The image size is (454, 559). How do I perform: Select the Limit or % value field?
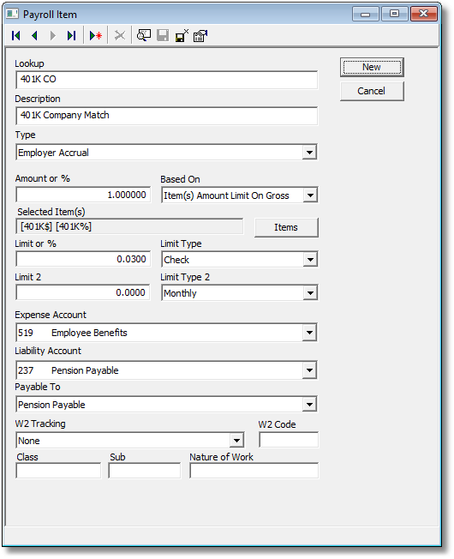click(x=83, y=259)
